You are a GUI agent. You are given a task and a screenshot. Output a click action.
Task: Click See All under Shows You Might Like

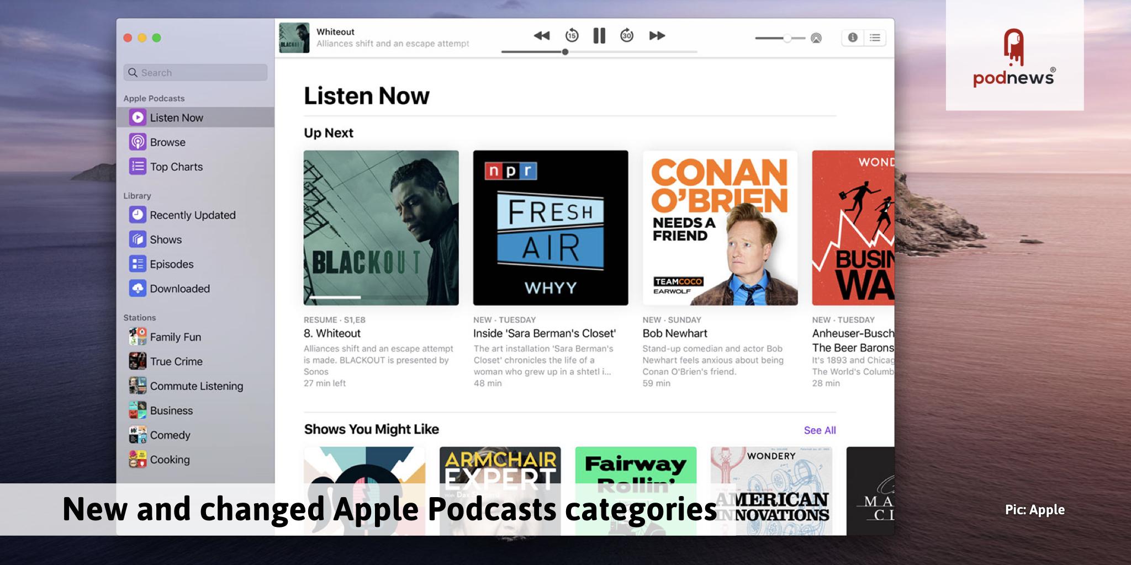coord(820,430)
